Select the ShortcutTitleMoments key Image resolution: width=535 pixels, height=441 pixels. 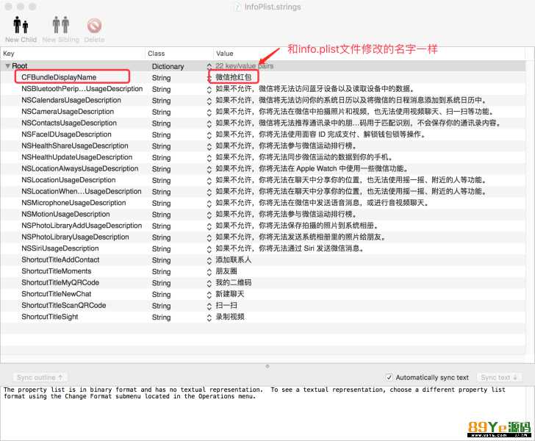point(57,271)
